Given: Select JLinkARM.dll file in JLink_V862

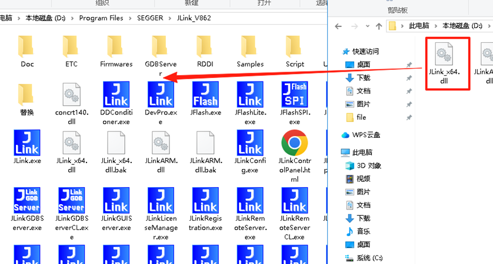Looking at the screenshot, I should (x=161, y=143).
